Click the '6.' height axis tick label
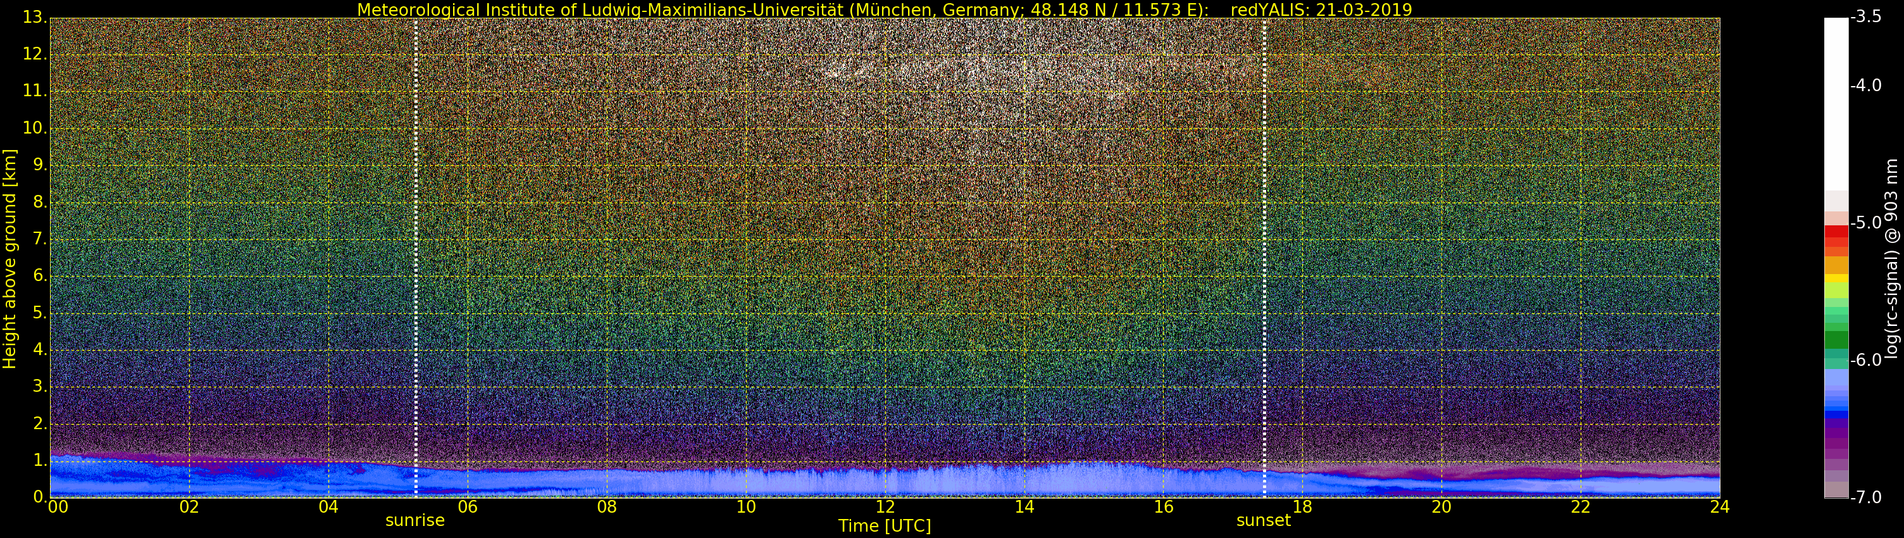The image size is (1904, 538). (x=40, y=276)
